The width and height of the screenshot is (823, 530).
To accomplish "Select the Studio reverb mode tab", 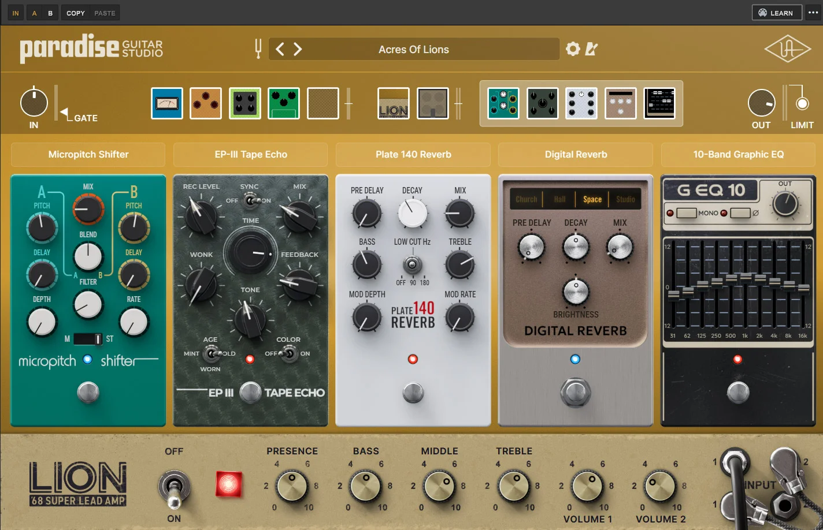I will tap(625, 199).
